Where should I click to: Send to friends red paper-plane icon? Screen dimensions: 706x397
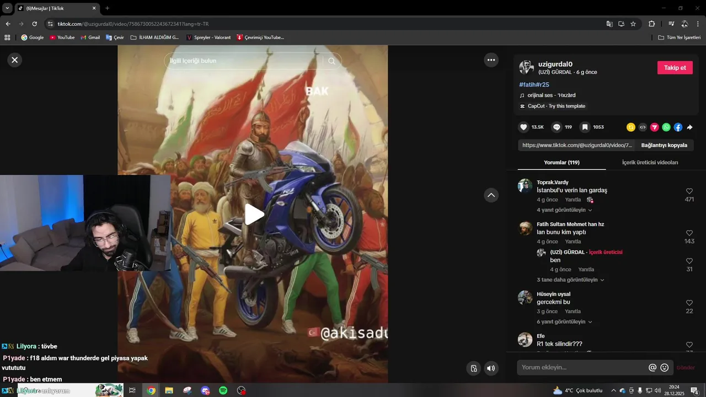pyautogui.click(x=654, y=127)
